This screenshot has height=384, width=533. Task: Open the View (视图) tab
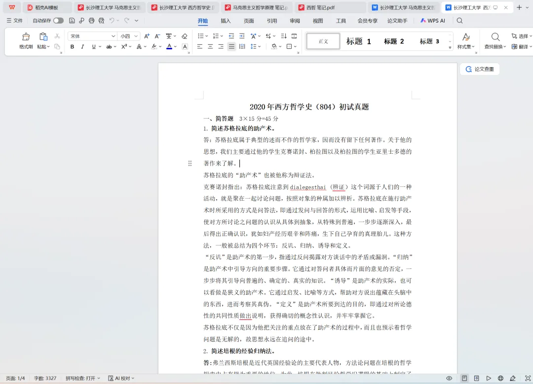318,21
